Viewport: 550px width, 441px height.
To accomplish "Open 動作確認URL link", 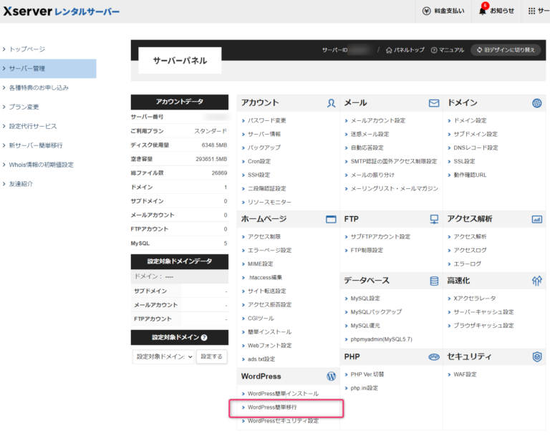I will 470,175.
